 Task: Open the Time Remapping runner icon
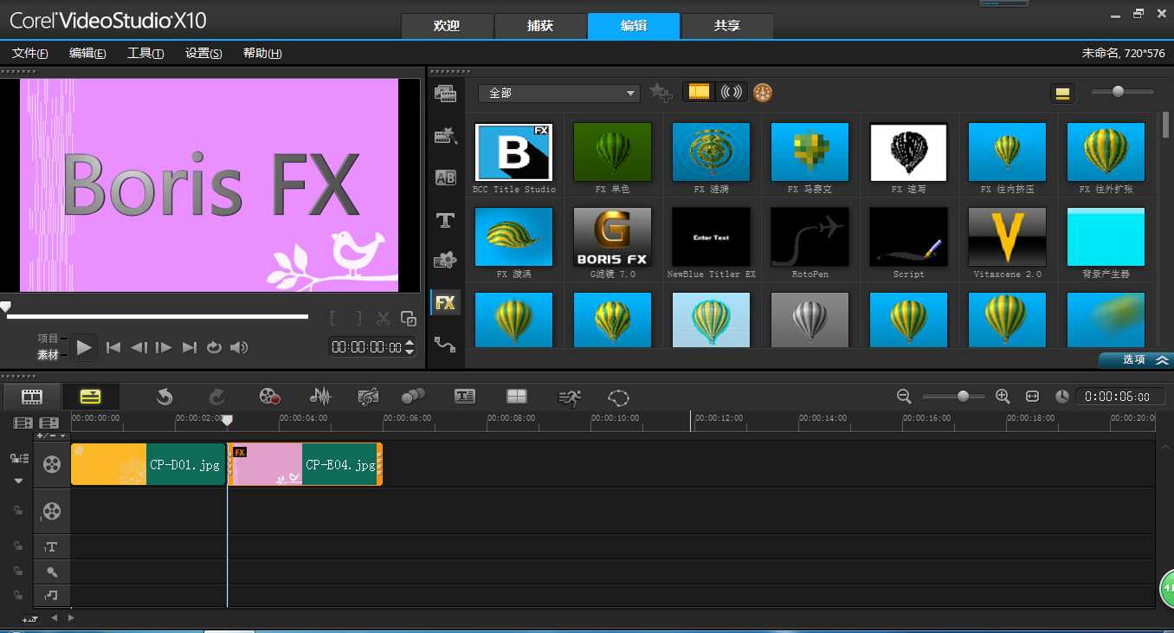click(x=569, y=397)
